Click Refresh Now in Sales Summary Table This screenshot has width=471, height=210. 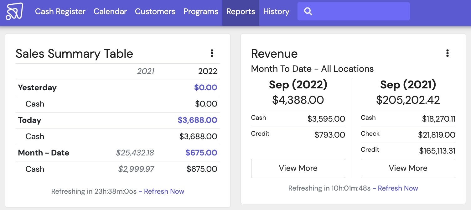coord(164,192)
